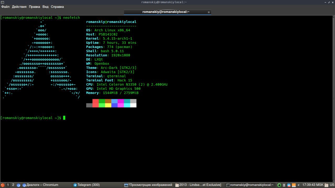Click the orange tray icon
Screen dimensions: 335x188
[294, 185]
